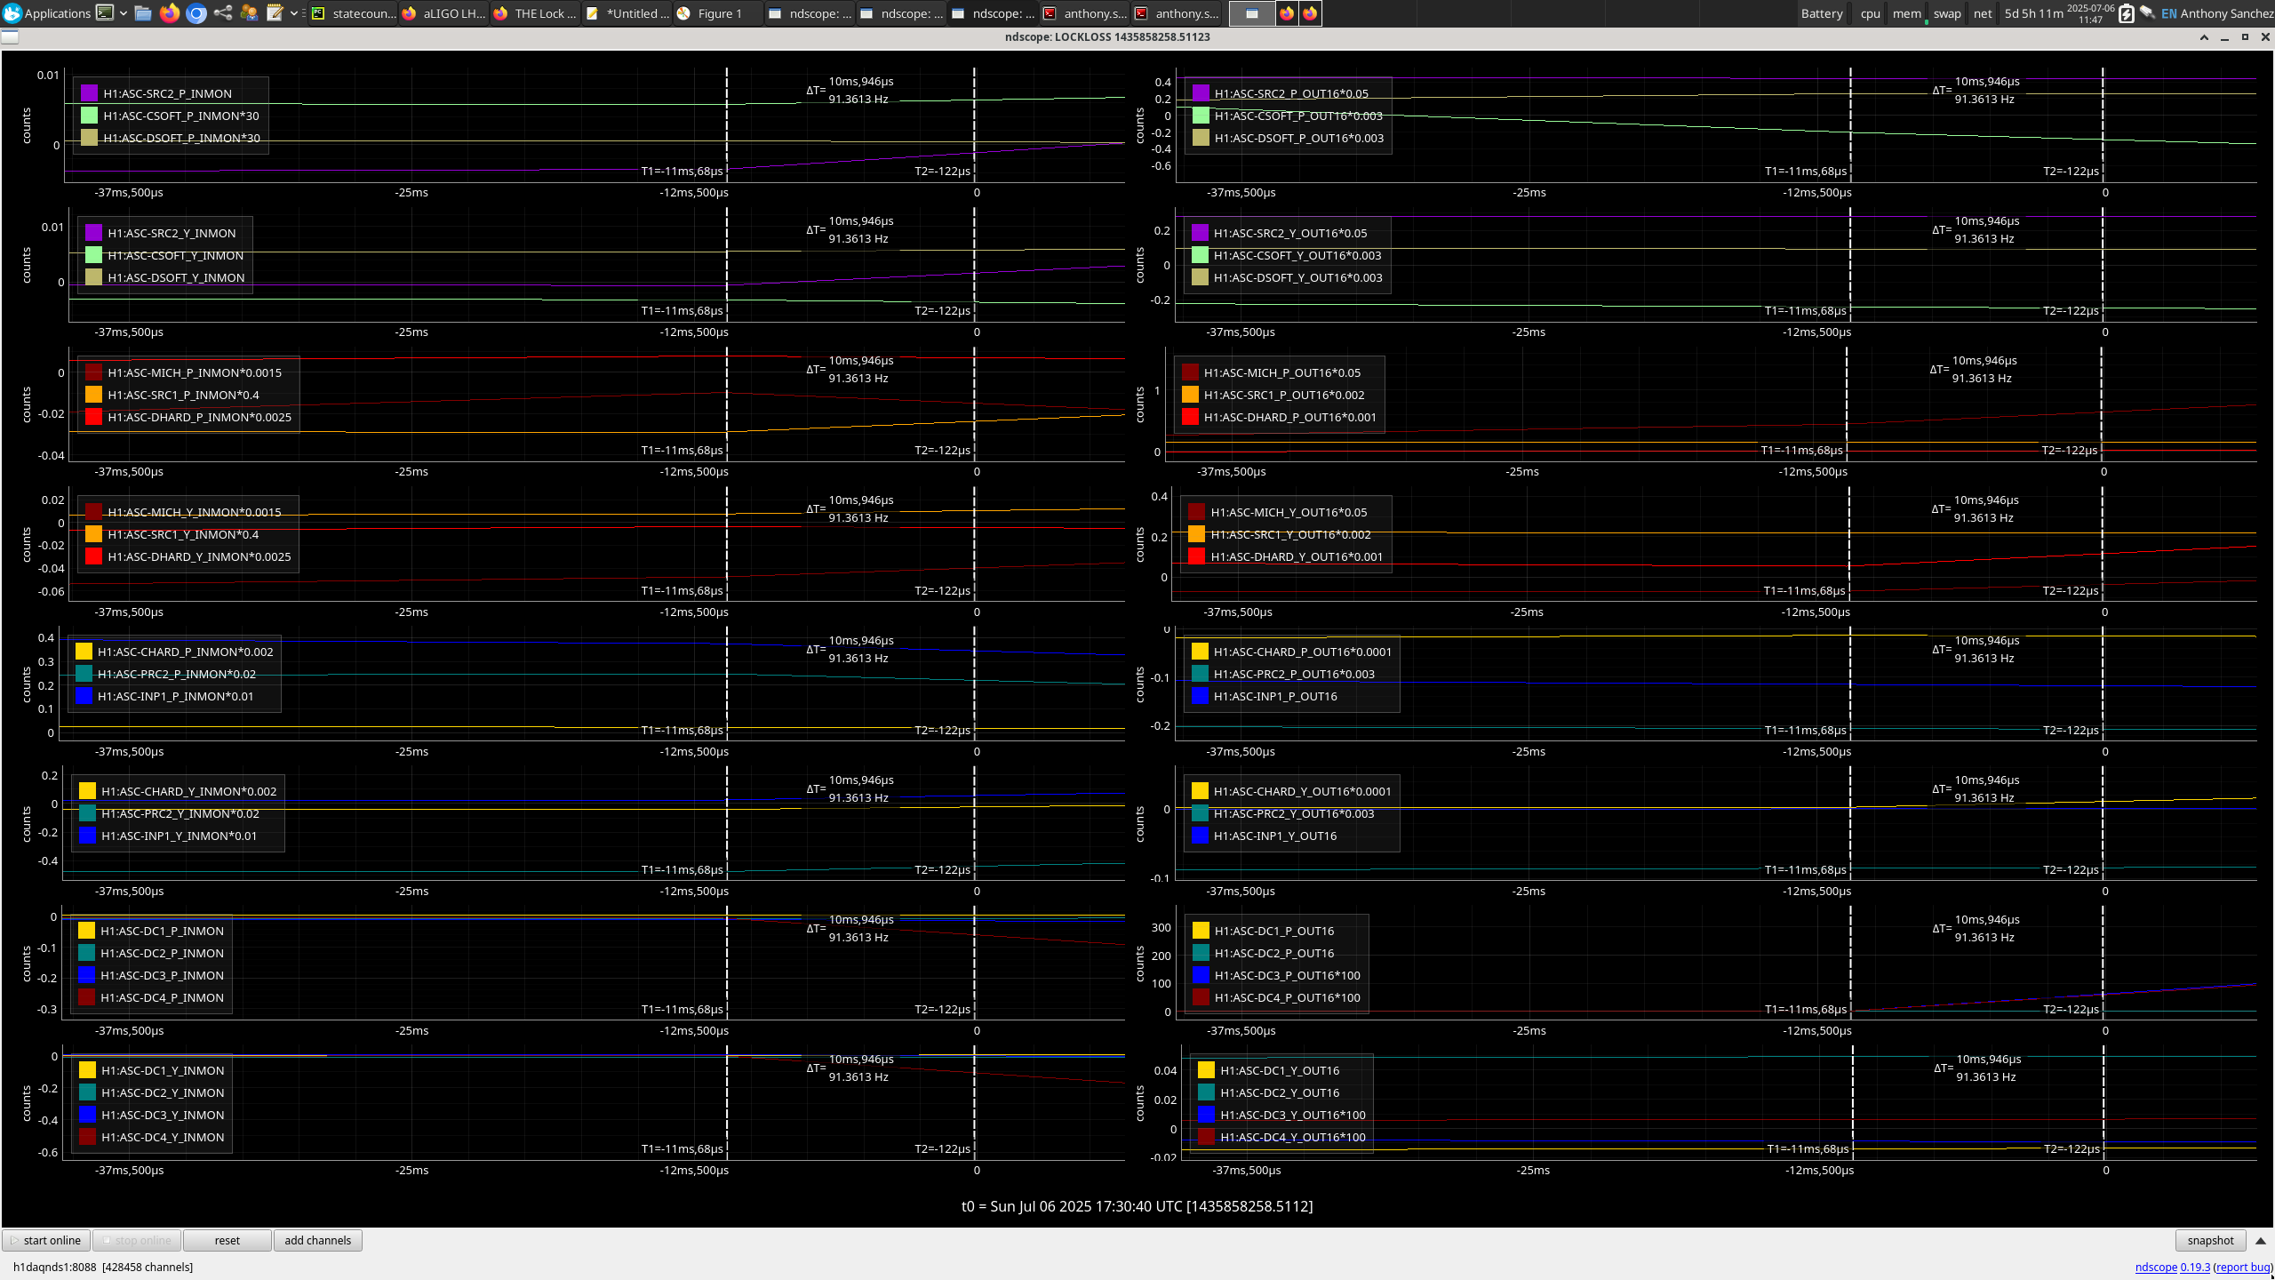
Task: Open the ndscope link in the status bar
Action: pos(2156,1267)
